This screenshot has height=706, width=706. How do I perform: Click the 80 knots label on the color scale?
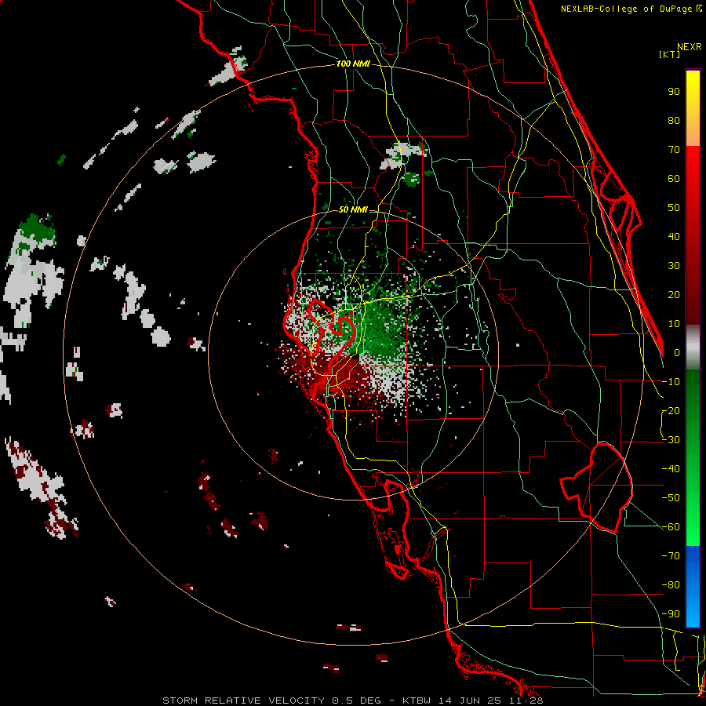click(x=674, y=121)
